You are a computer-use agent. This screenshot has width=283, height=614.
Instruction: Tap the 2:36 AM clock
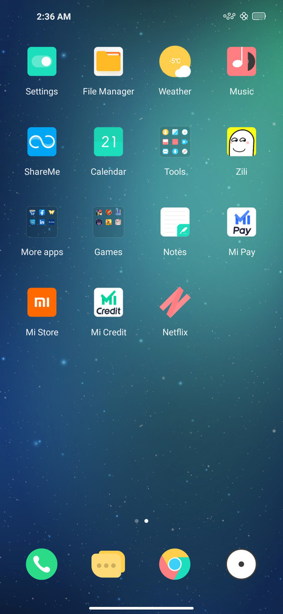pyautogui.click(x=54, y=17)
